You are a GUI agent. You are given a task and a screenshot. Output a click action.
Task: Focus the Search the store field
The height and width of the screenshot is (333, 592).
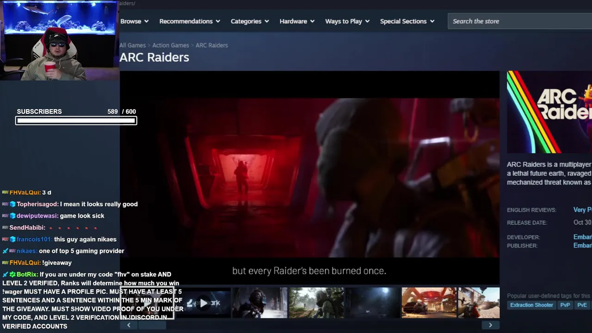pos(520,21)
